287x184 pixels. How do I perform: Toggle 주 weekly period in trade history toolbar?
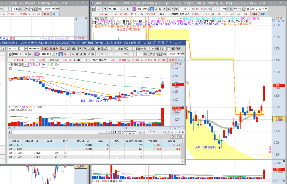(72, 54)
